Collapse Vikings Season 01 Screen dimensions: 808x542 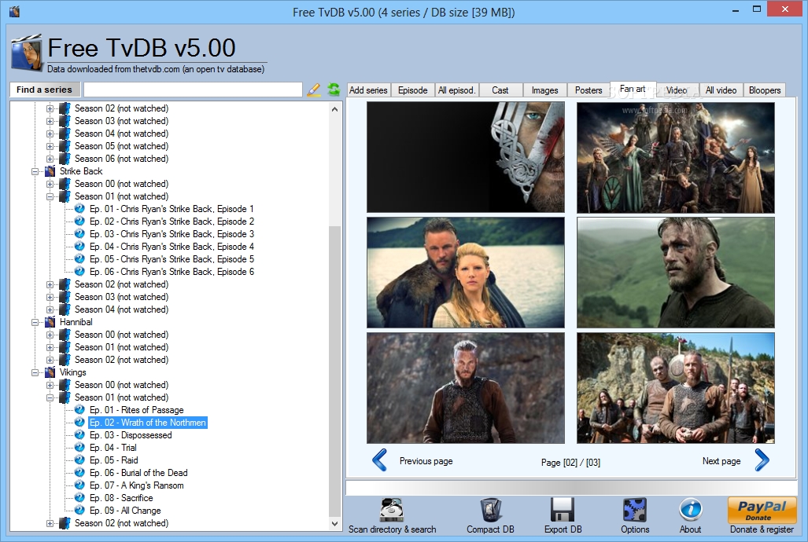tap(50, 398)
